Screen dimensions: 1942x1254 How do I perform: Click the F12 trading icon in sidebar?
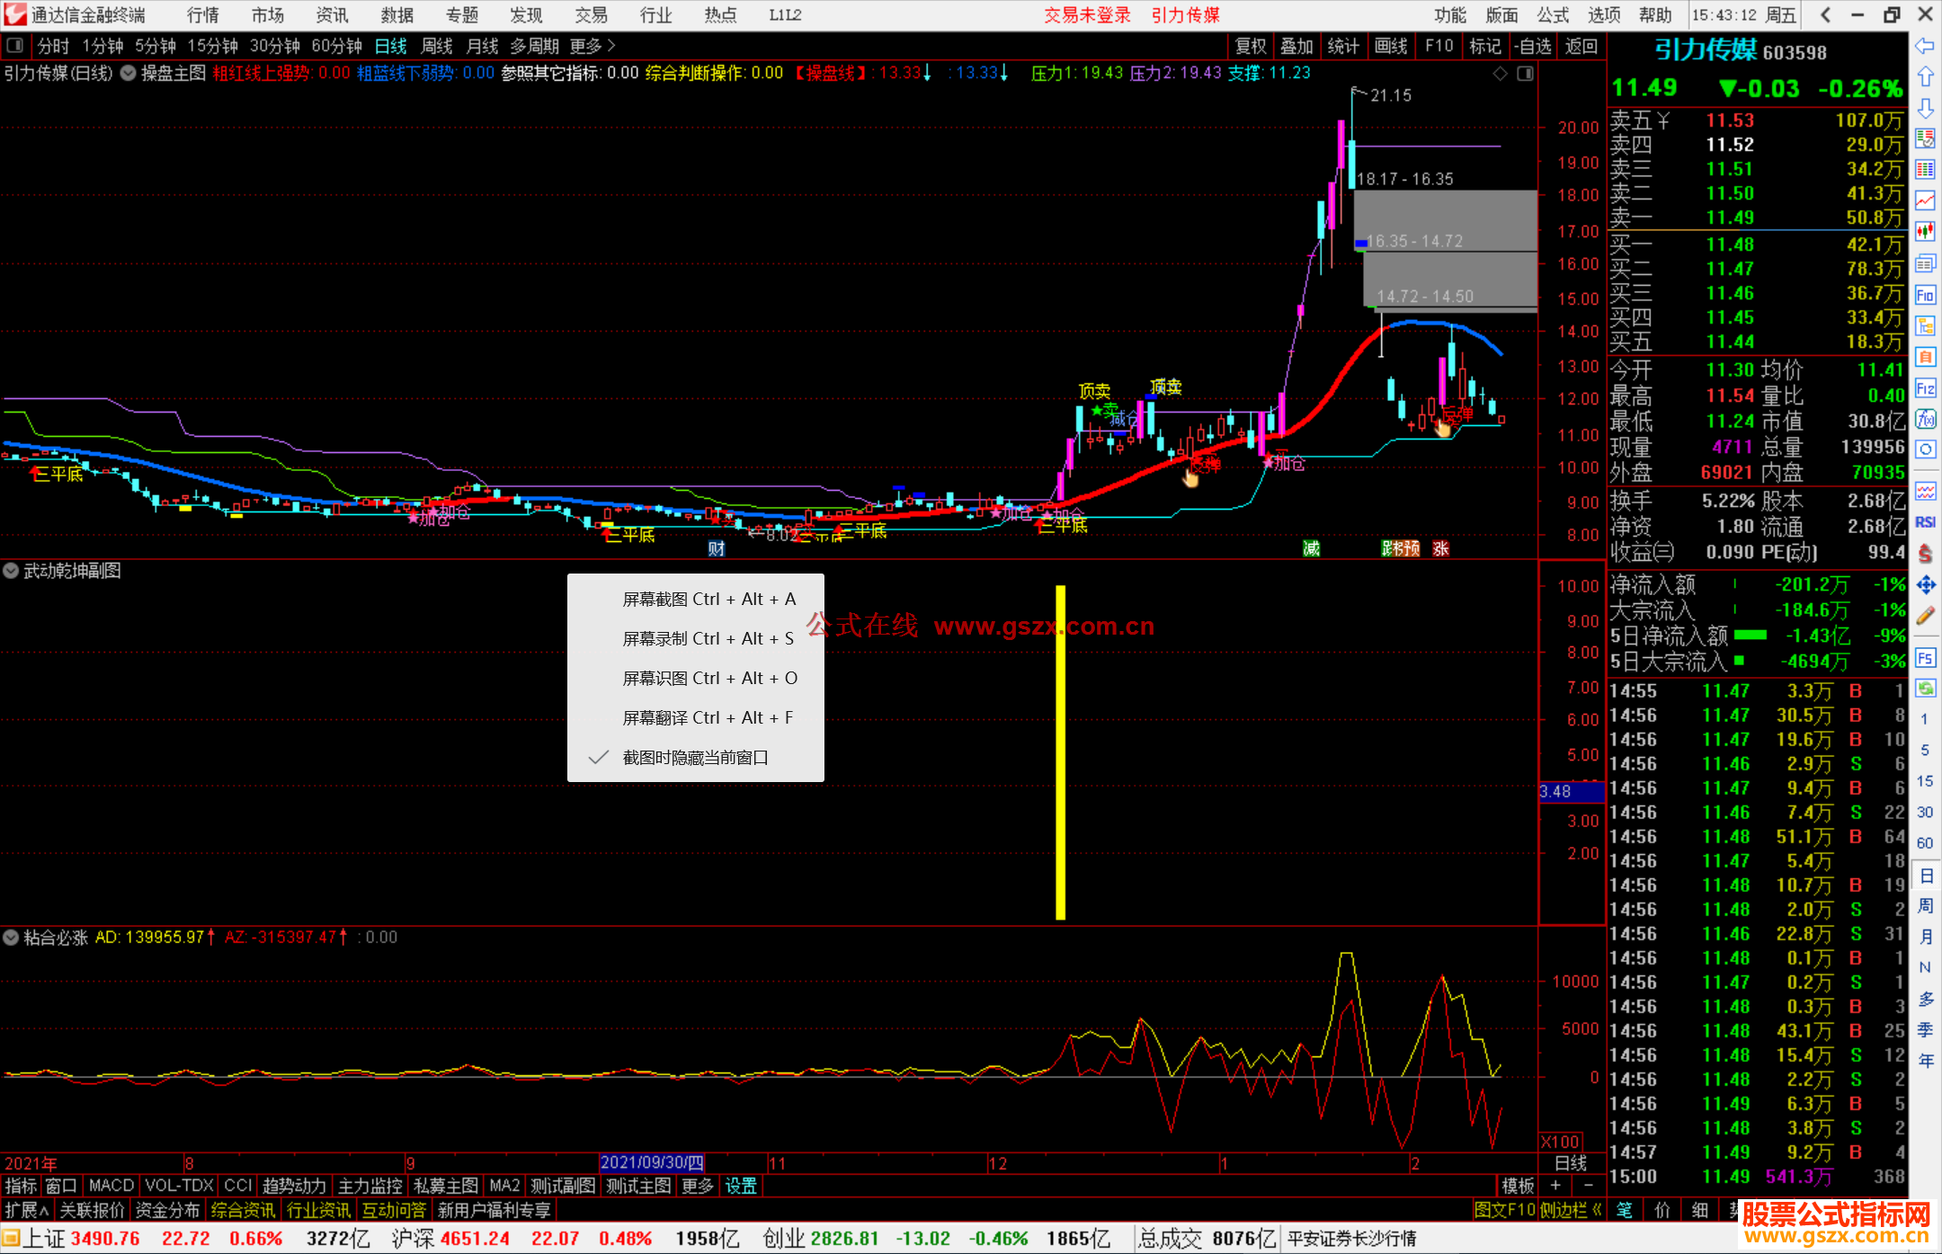pyautogui.click(x=1925, y=388)
